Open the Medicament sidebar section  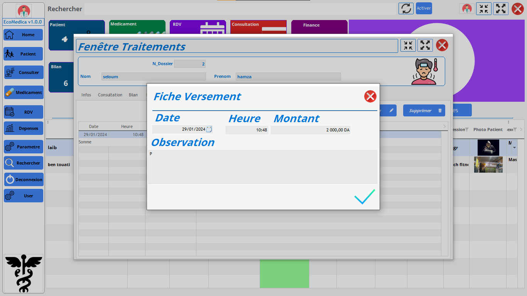click(x=24, y=92)
